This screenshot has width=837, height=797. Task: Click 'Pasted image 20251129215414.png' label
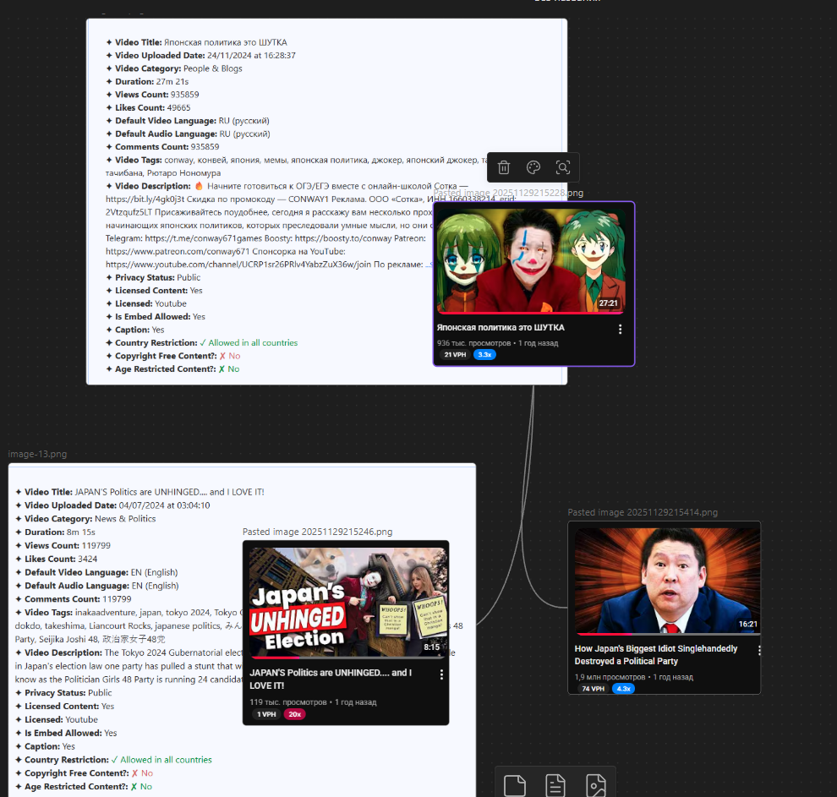[x=643, y=512]
